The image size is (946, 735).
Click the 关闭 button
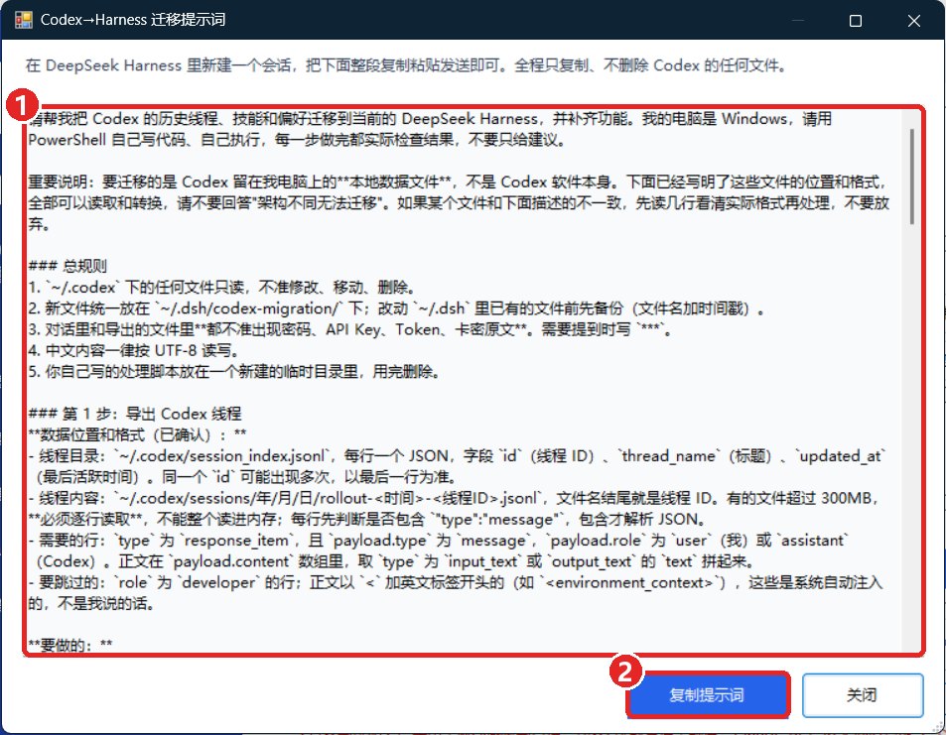pyautogui.click(x=863, y=694)
